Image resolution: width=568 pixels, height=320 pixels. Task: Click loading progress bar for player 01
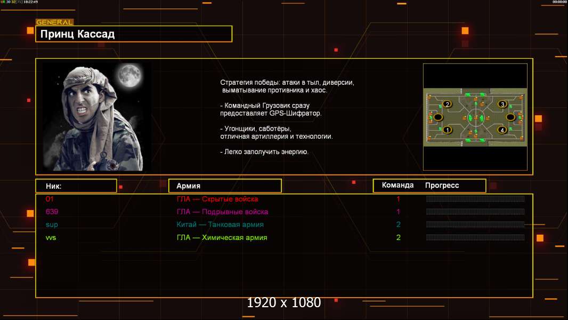(x=475, y=198)
